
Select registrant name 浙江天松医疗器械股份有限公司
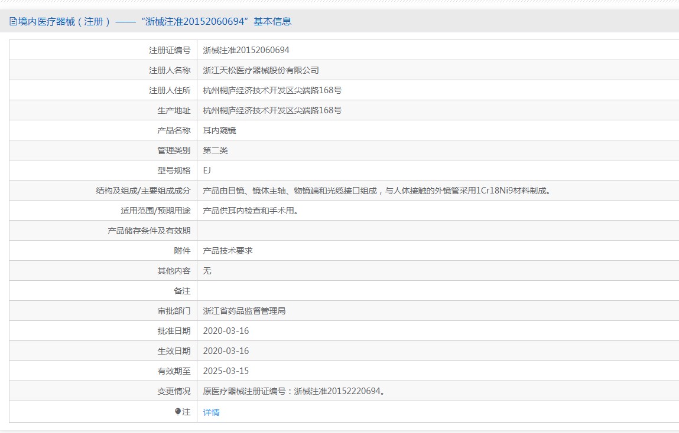point(261,70)
